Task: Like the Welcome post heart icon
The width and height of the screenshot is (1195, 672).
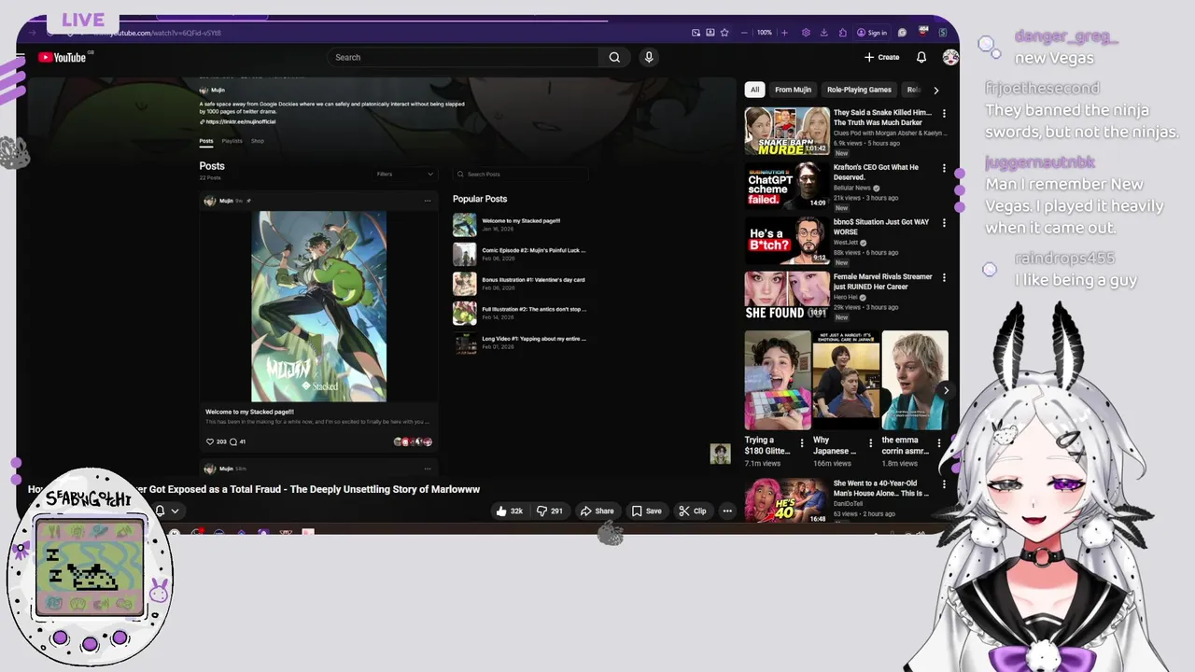Action: coord(210,441)
